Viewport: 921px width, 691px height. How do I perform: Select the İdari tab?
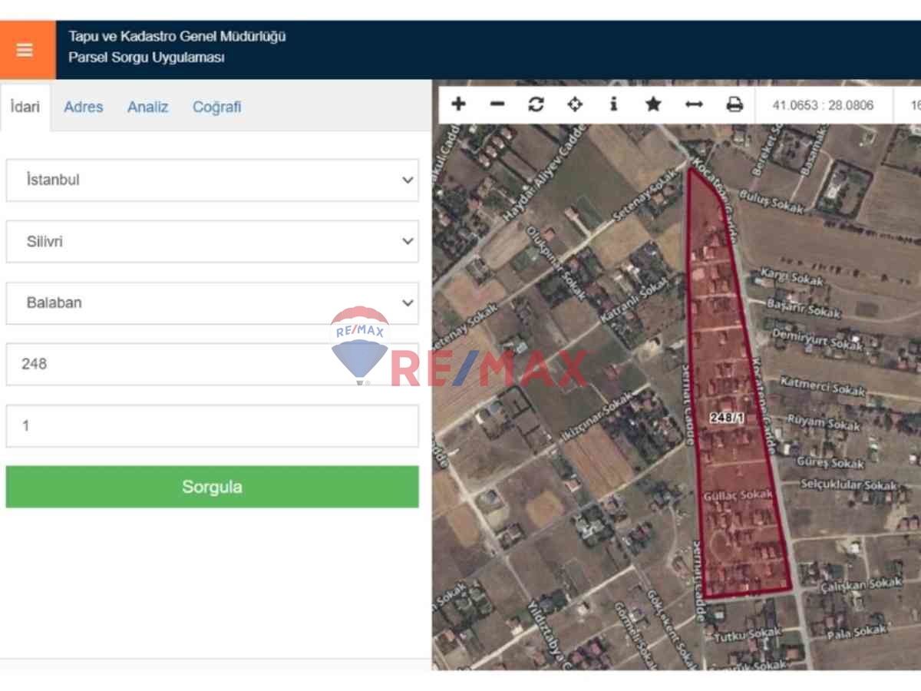[25, 107]
